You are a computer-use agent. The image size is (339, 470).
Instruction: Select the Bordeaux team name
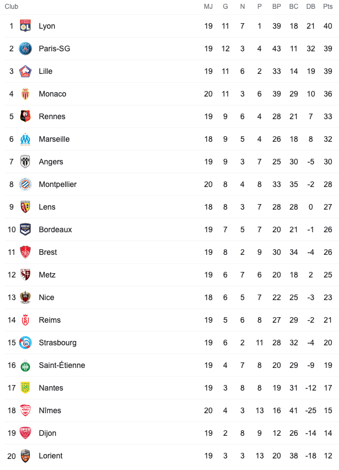pos(56,229)
